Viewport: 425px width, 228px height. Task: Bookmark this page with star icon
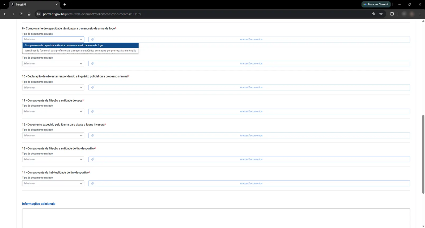[381, 14]
